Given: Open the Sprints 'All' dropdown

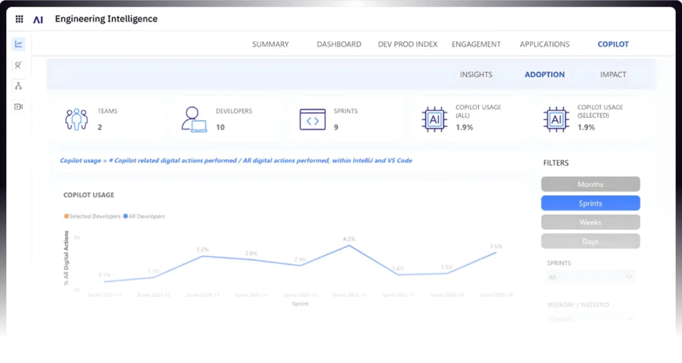Looking at the screenshot, I should pyautogui.click(x=590, y=277).
